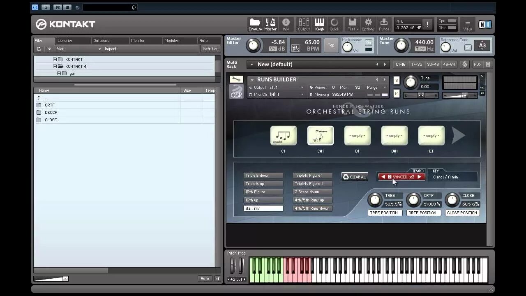
Task: Select previous tempo sync with left arrow
Action: coord(383,177)
